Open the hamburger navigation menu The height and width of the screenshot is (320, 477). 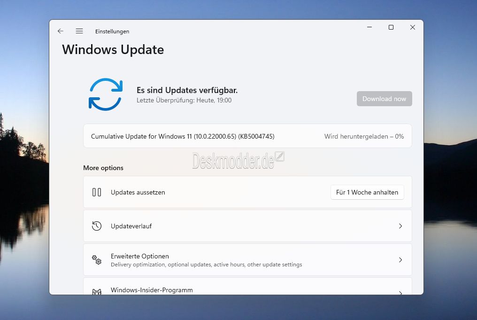79,31
